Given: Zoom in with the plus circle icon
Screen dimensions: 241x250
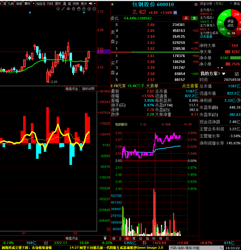Looking at the screenshot, I should click(x=89, y=9).
